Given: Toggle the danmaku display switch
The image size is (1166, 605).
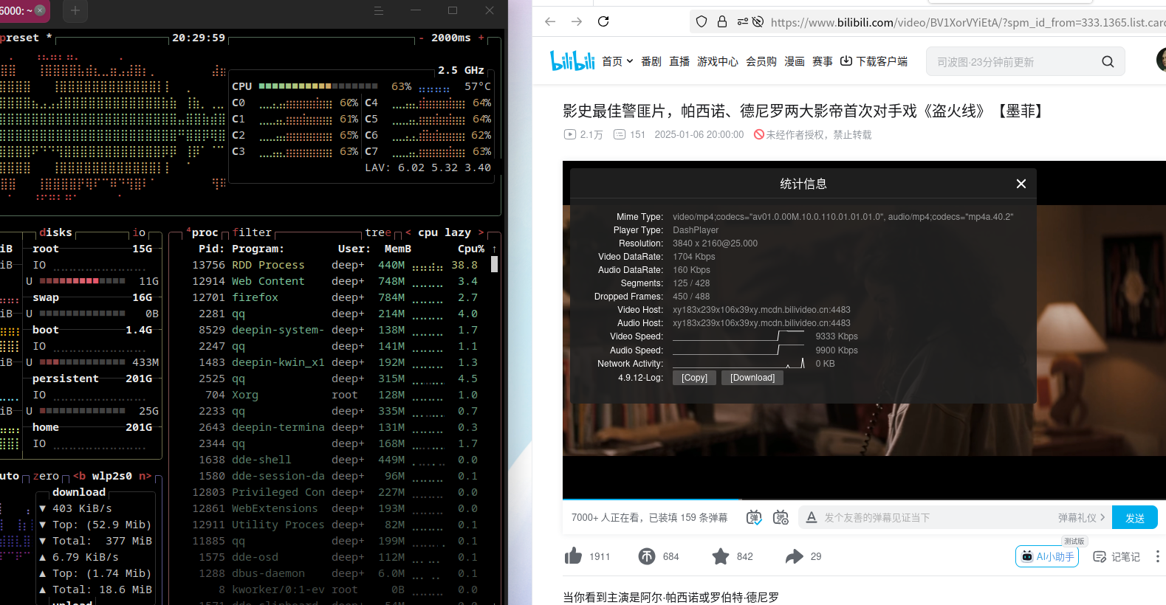Looking at the screenshot, I should [754, 517].
